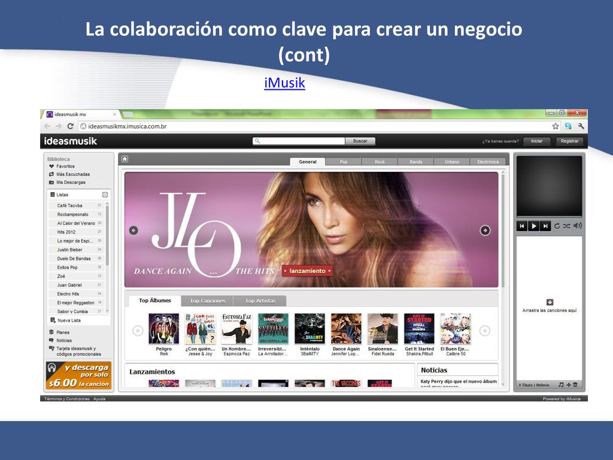
Task: Open the Juan Gabriel playlist
Action: (x=76, y=285)
